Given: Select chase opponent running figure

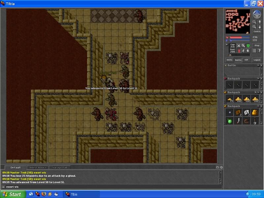Looking at the screenshot, I should tap(243, 51).
